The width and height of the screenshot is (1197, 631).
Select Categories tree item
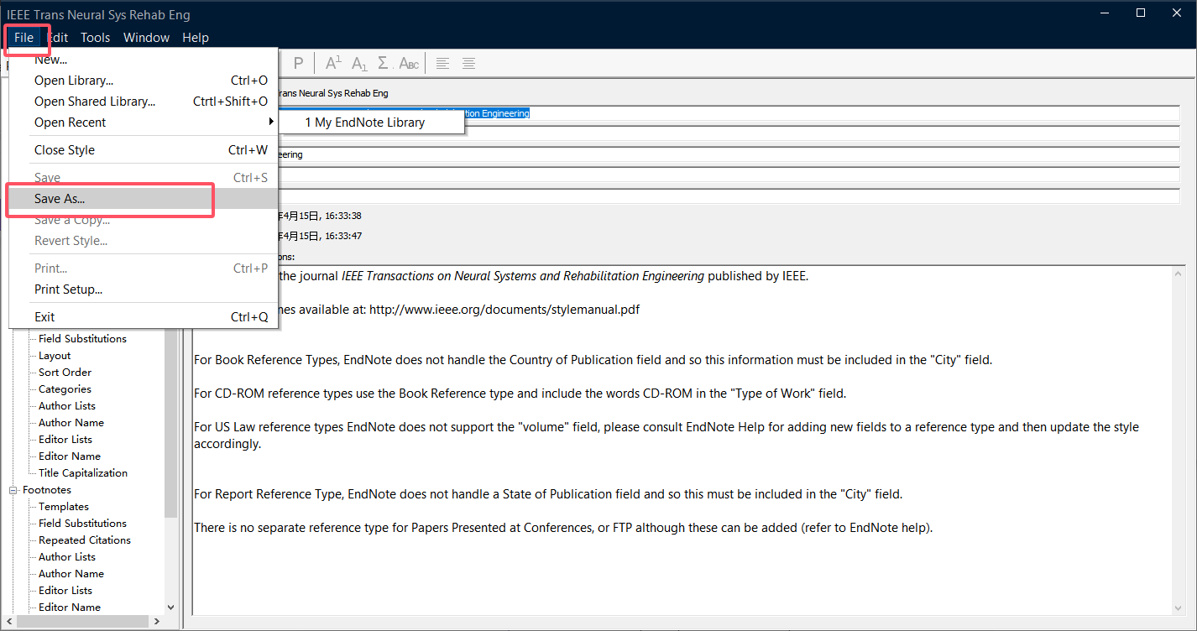click(65, 389)
